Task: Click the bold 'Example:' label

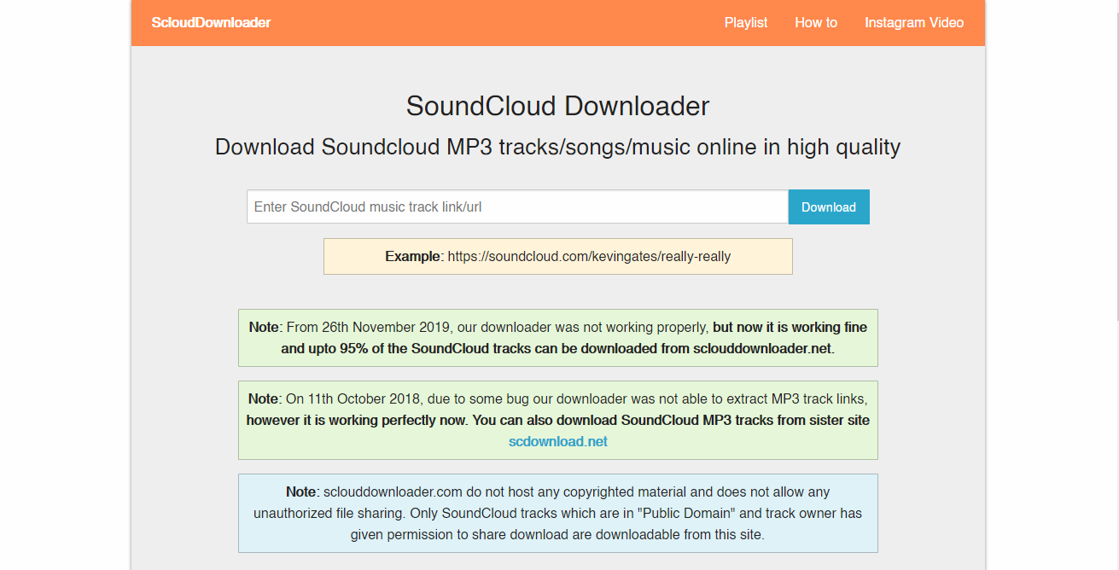Action: tap(414, 256)
